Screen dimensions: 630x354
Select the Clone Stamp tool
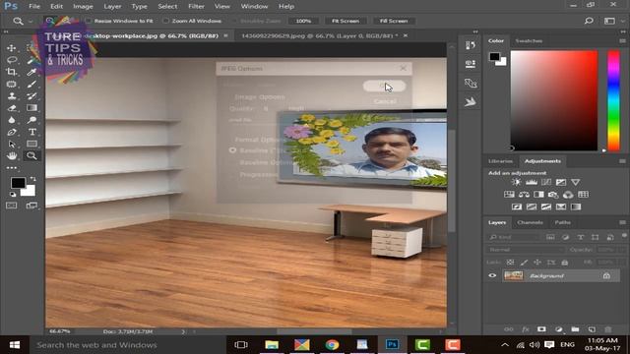tap(11, 96)
